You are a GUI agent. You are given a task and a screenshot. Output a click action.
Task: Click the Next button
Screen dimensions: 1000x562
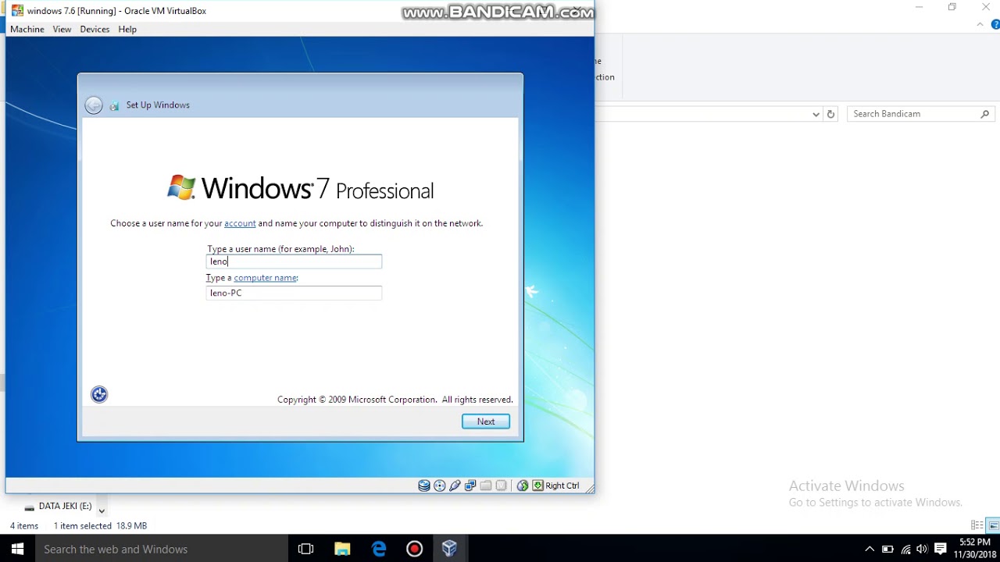tap(486, 421)
